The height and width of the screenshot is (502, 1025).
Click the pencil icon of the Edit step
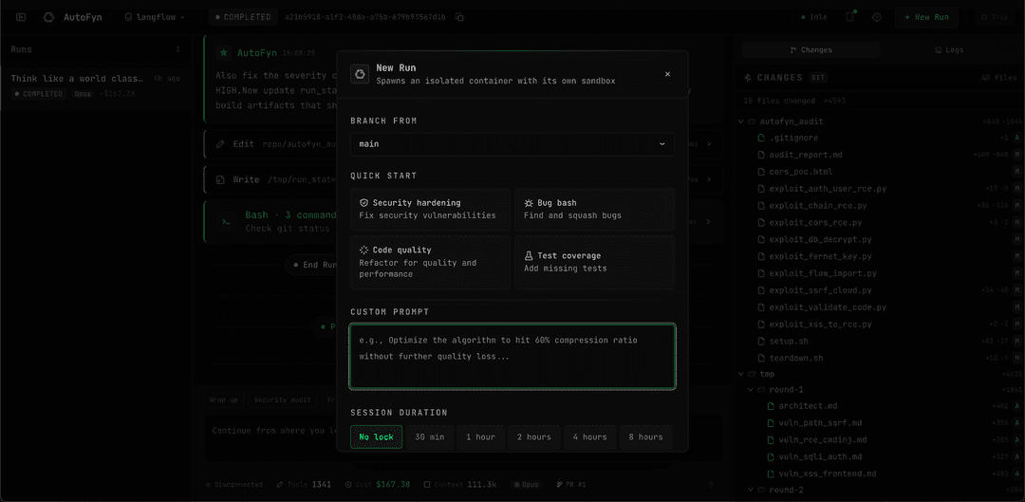tap(220, 144)
